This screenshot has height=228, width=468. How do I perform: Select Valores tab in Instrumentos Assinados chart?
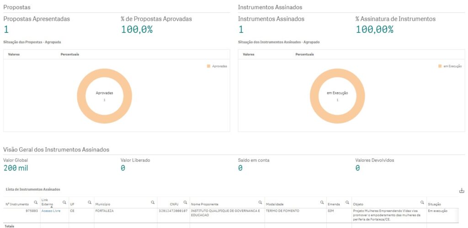(249, 54)
